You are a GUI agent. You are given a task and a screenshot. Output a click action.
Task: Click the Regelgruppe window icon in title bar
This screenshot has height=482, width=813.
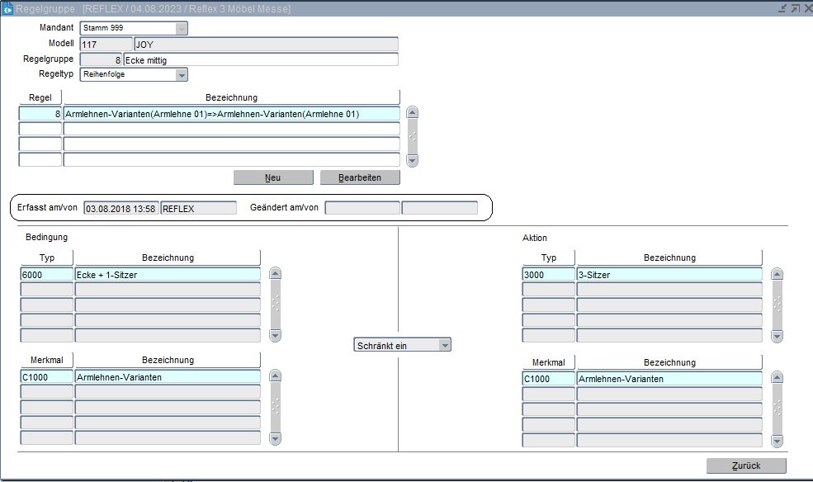[x=8, y=8]
